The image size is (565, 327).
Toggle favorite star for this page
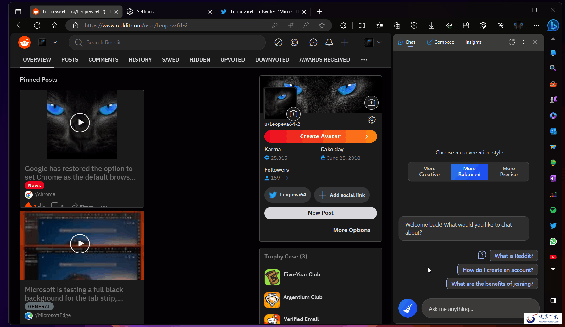(322, 25)
